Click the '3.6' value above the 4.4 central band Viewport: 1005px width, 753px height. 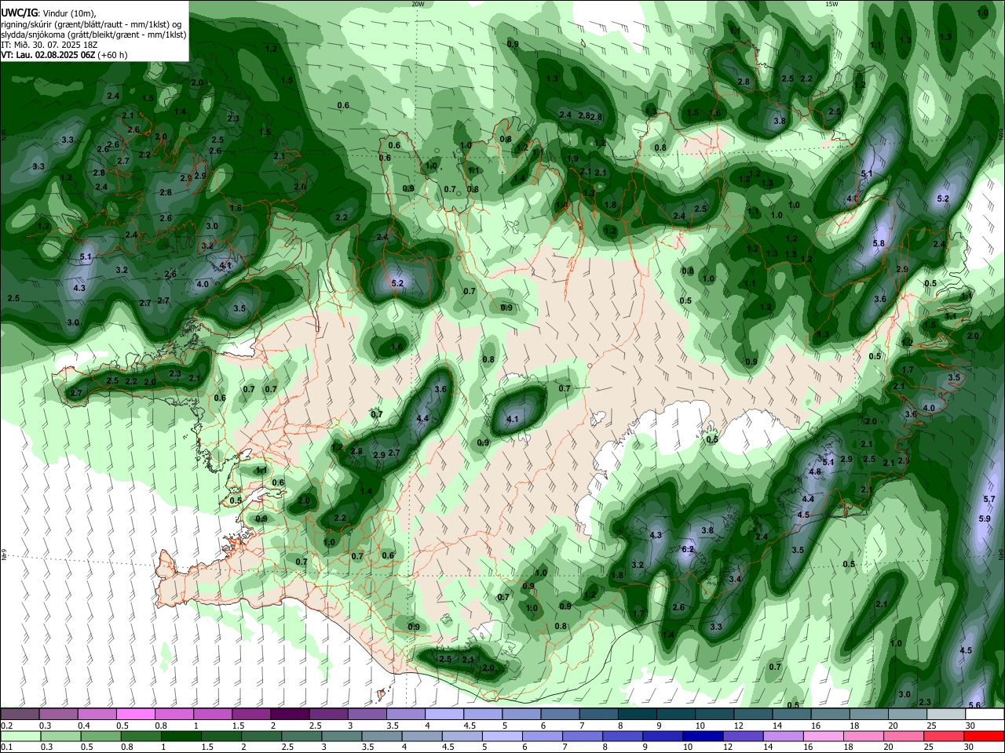440,390
